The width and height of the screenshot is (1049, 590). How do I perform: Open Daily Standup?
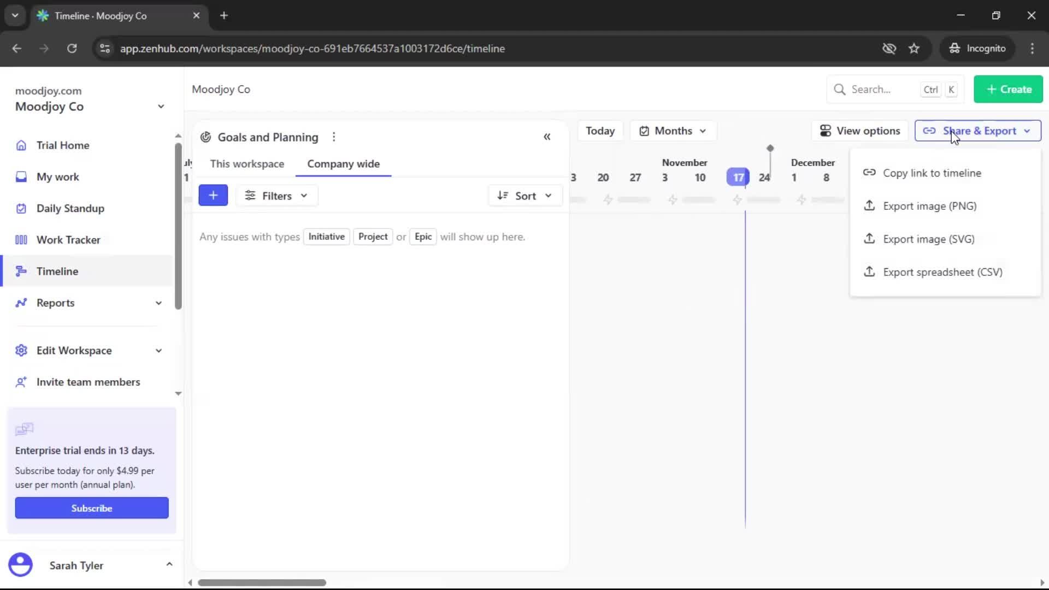click(x=70, y=208)
